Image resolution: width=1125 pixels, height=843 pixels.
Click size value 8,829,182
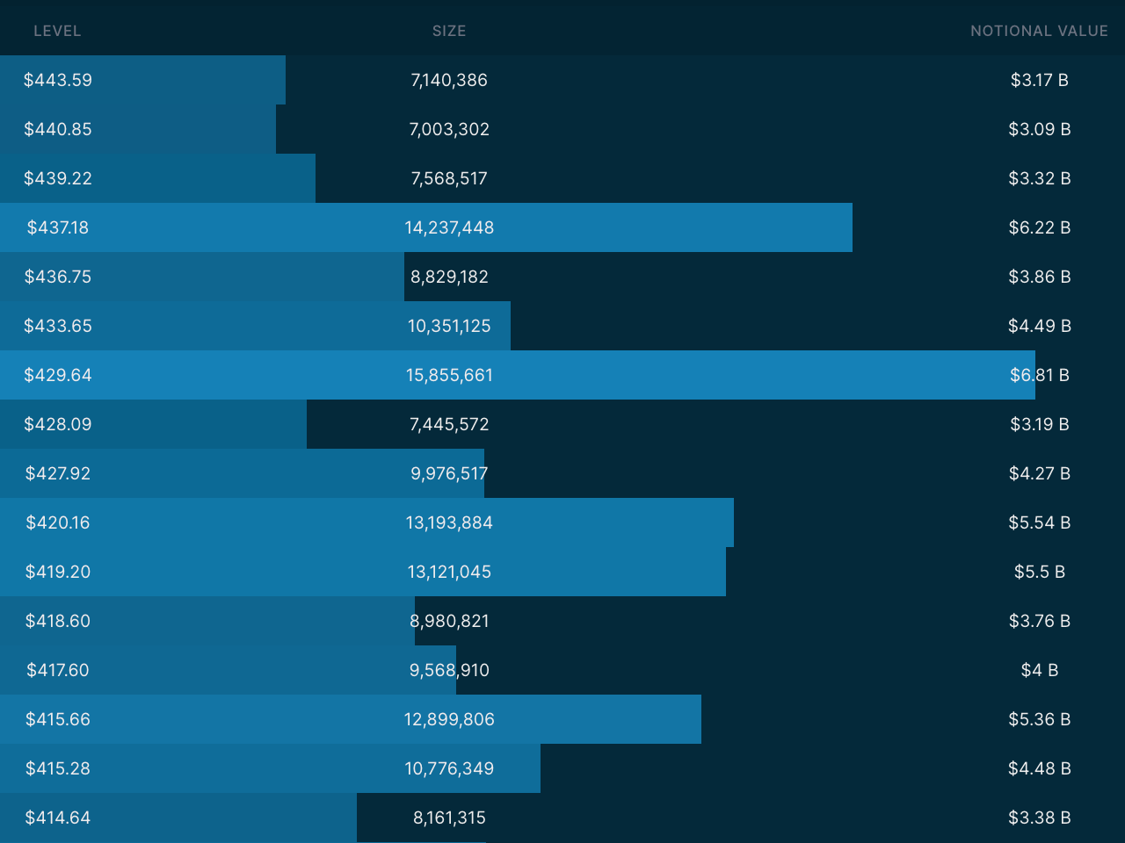click(449, 277)
